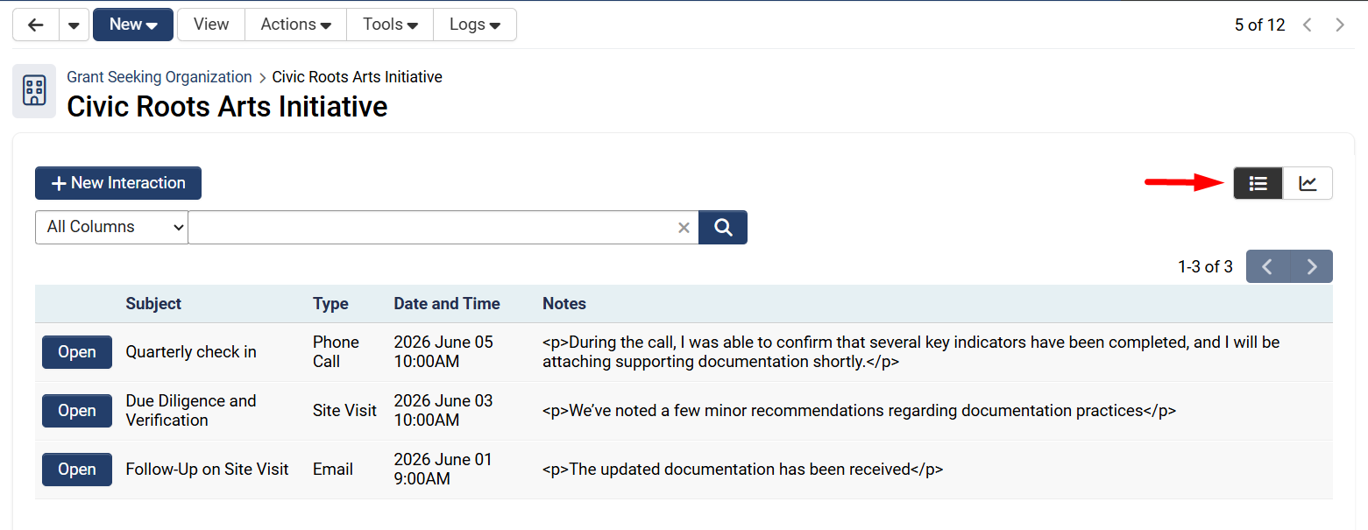Viewport: 1368px width, 530px height.
Task: Open the Quarterly check in interaction
Action: click(77, 352)
